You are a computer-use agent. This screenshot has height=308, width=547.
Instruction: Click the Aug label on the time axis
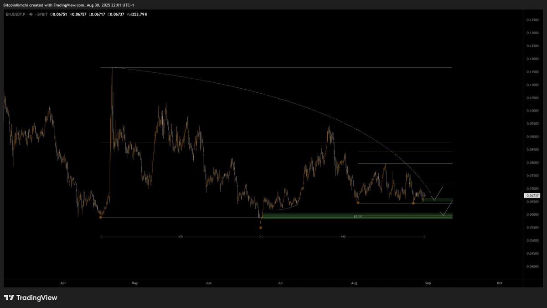click(354, 283)
